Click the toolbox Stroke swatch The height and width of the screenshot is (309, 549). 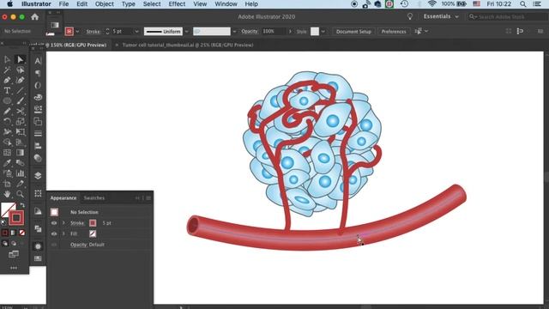pyautogui.click(x=16, y=217)
